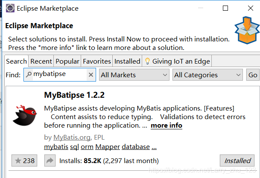Open the more info link
This screenshot has width=260, height=178.
tap(167, 125)
